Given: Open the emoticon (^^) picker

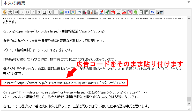Looking at the screenshot, I should point(79,12).
